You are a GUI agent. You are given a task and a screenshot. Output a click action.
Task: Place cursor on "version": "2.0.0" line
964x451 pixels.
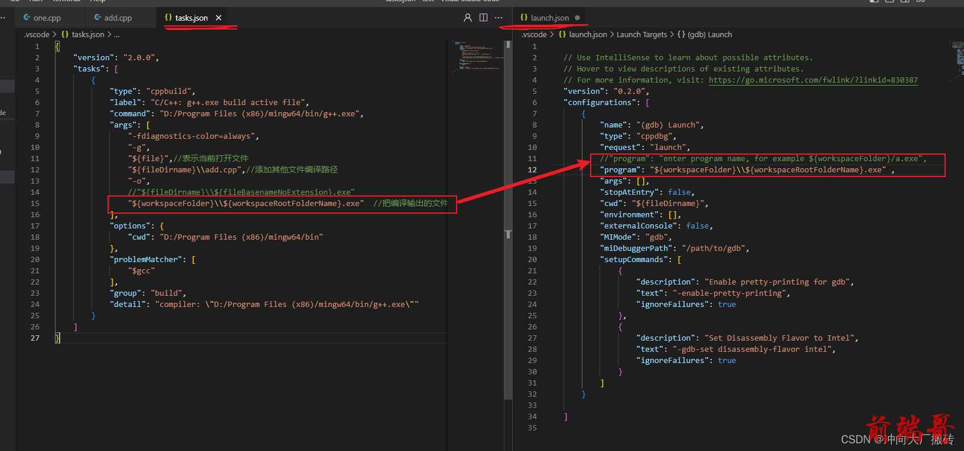tap(116, 58)
